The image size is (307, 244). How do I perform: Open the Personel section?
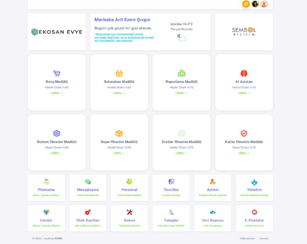pos(129,188)
